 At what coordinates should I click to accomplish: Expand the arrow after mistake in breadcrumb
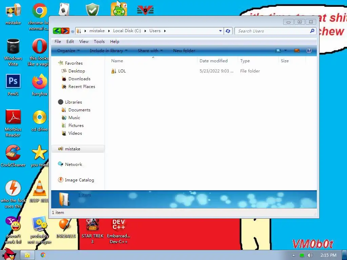[x=109, y=31]
